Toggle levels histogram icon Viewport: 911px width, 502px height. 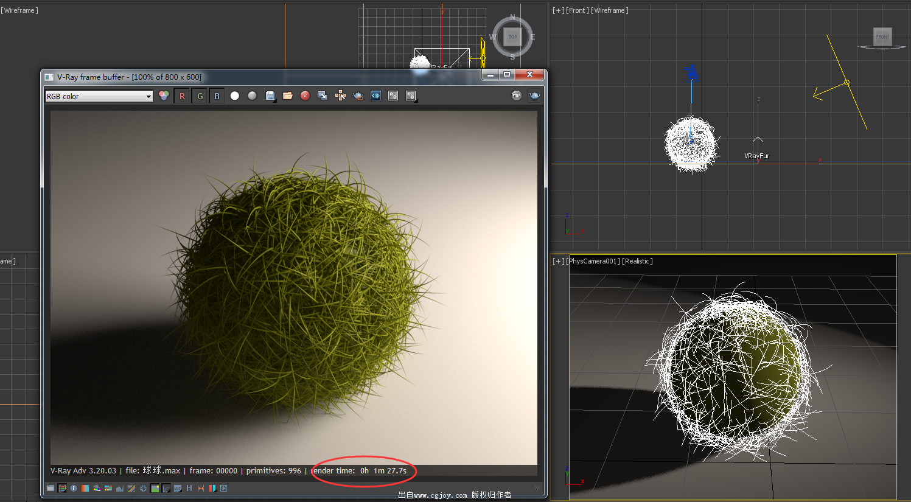(120, 488)
